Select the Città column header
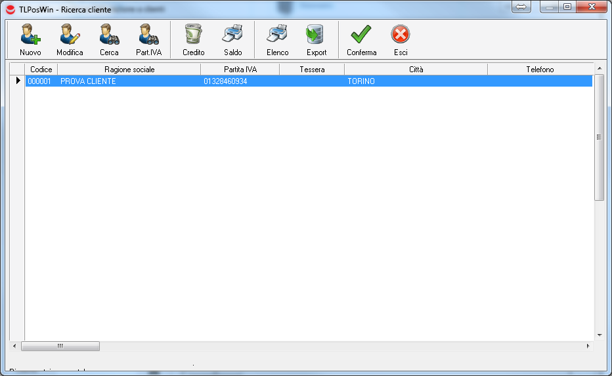Viewport: 612px width, 376px height. point(416,70)
